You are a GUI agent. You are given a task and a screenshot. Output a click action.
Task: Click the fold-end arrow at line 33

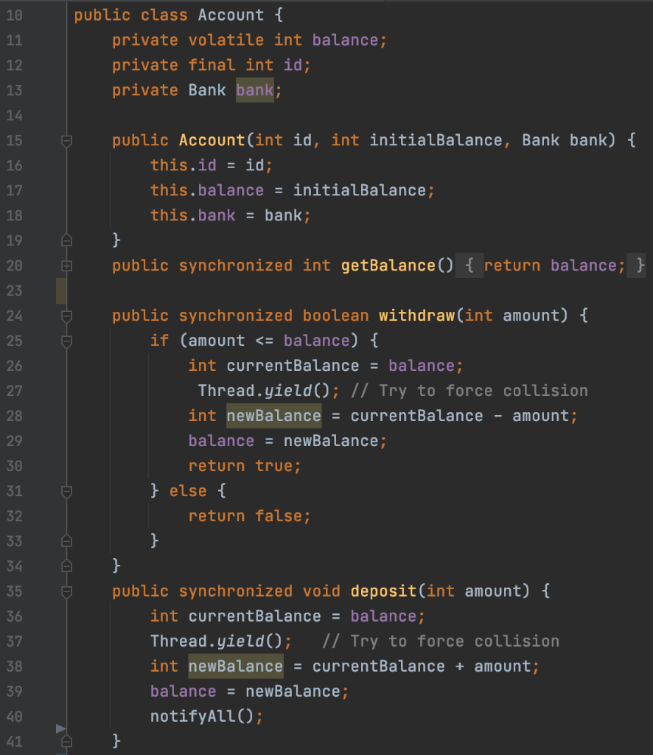coord(66,540)
